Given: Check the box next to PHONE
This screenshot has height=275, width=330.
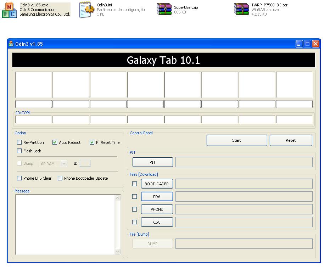Looking at the screenshot, I should click(x=134, y=209).
